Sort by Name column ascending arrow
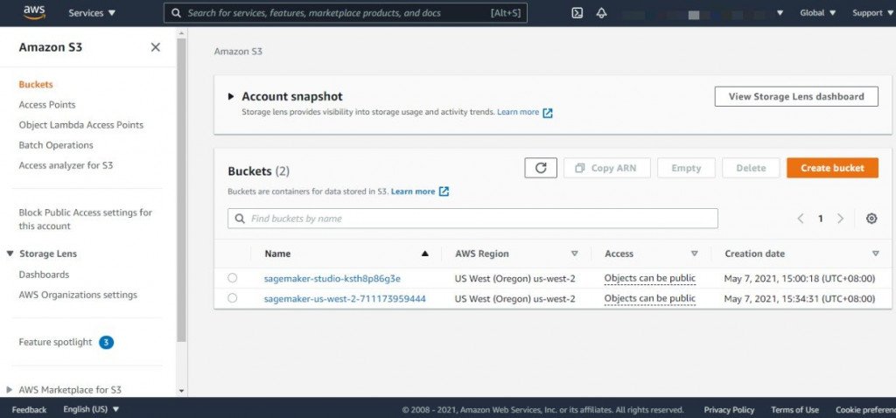Screen dimensions: 896x418 click(424, 254)
